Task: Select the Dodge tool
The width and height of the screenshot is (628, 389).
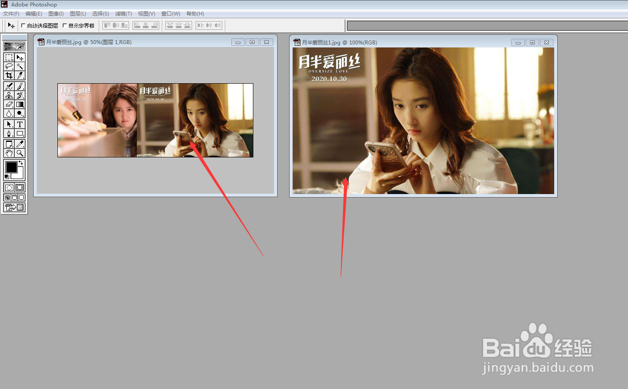Action: [20, 113]
